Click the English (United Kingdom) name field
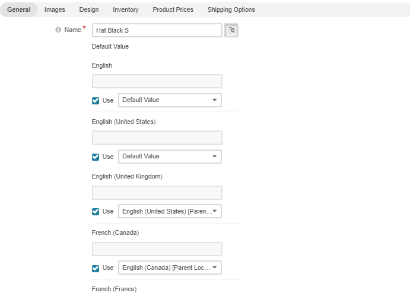410x296 pixels. click(x=157, y=193)
